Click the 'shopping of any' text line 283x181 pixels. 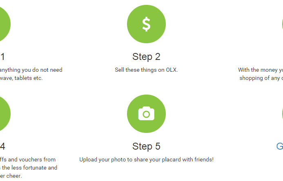(261, 78)
